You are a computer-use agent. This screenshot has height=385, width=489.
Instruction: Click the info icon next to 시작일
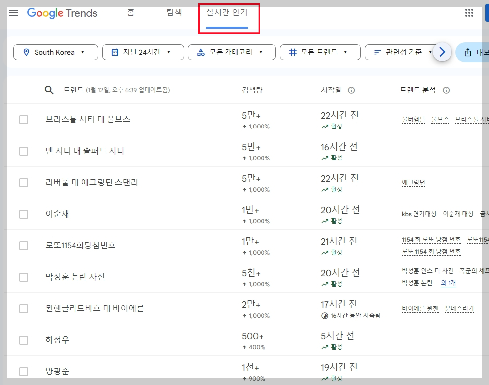[x=351, y=90]
